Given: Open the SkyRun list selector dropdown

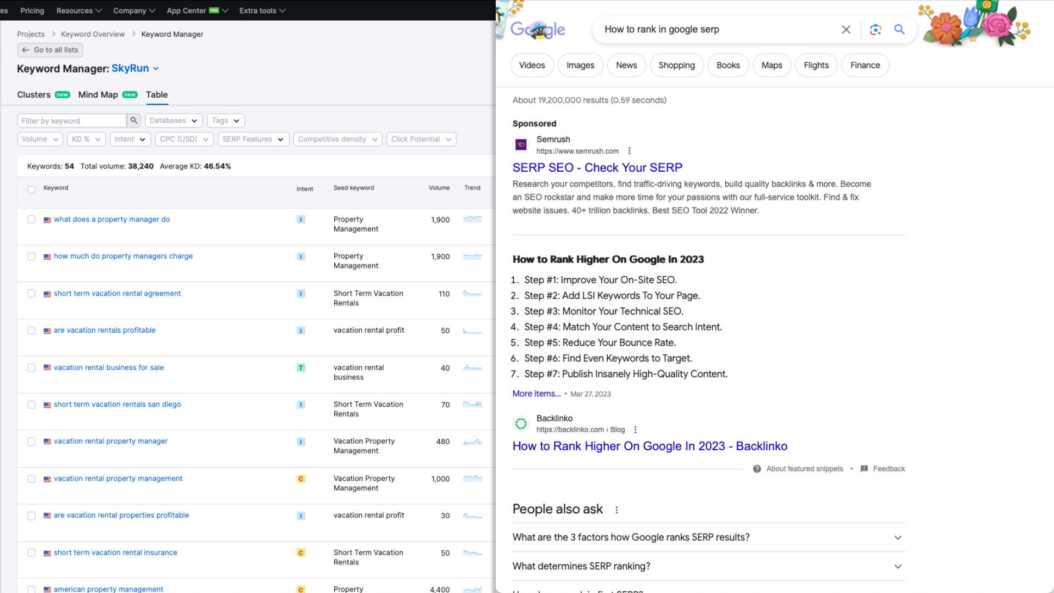Looking at the screenshot, I should point(156,69).
